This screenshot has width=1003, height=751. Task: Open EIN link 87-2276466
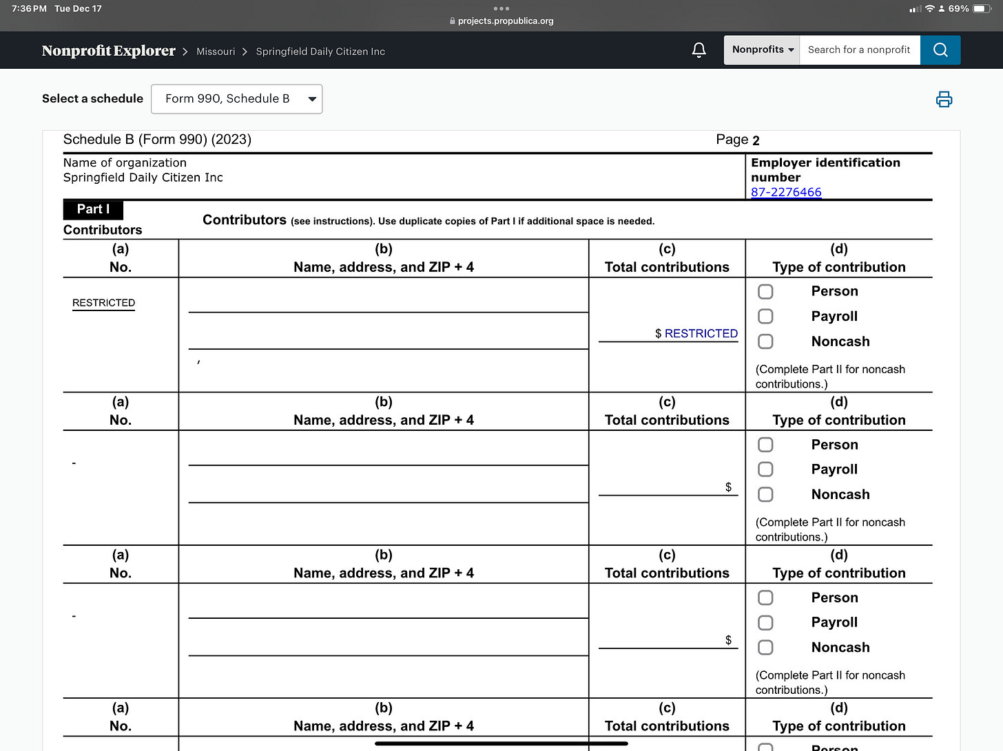786,192
